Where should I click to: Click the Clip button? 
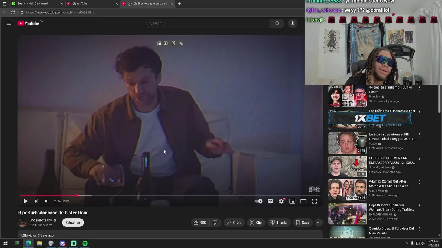256,223
